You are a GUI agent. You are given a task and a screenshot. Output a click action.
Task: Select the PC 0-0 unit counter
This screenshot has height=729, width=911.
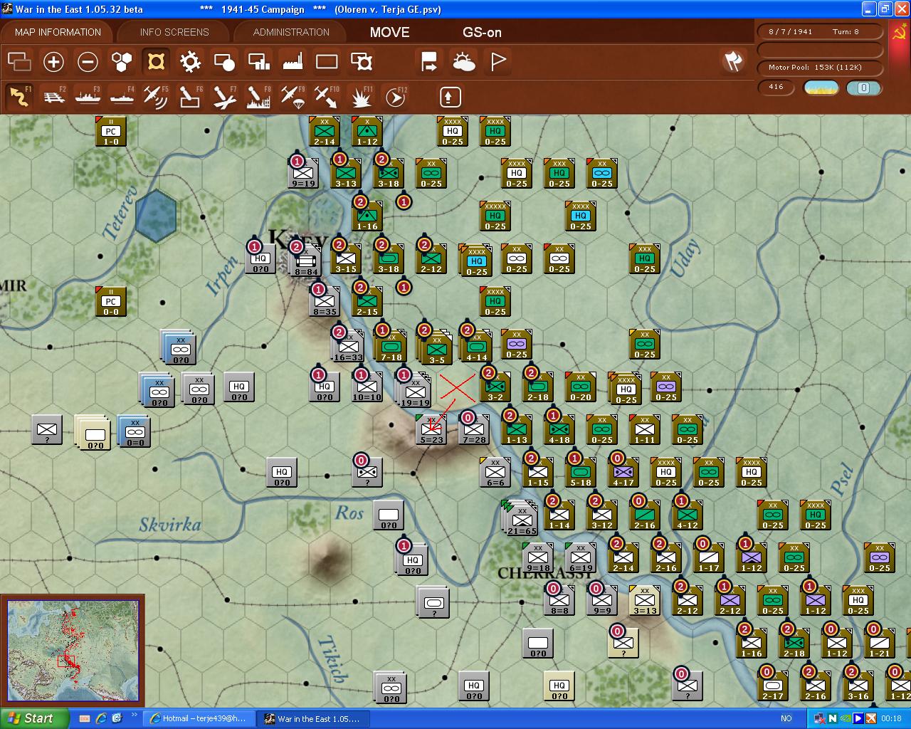pos(111,303)
